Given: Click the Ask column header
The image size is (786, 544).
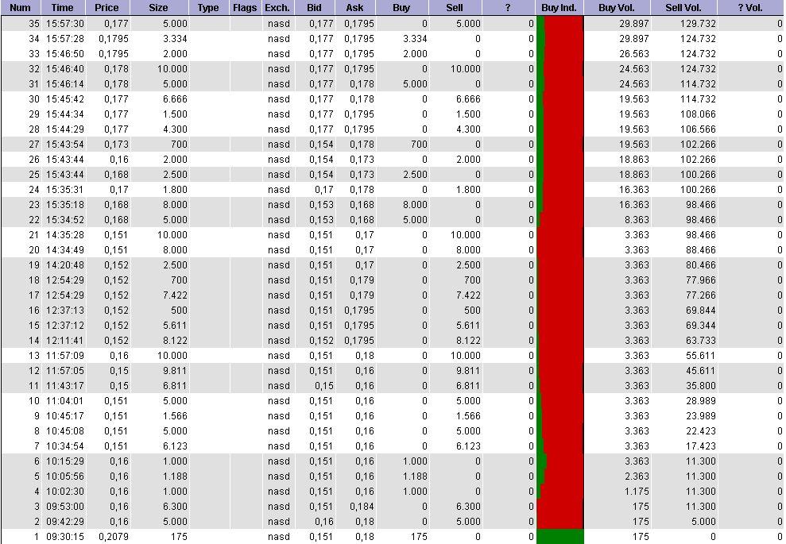Looking at the screenshot, I should [354, 8].
